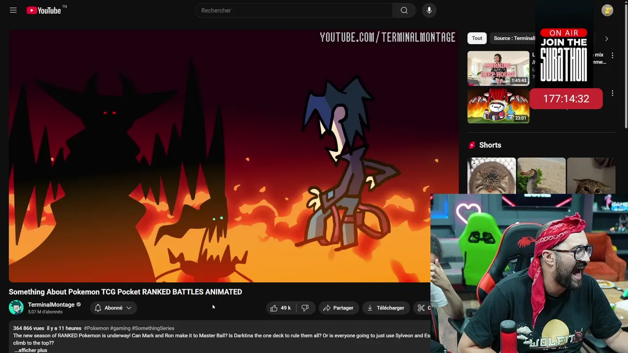Open the bird Short thumbnail
Viewport: 628px width, 353px height.
(x=541, y=176)
